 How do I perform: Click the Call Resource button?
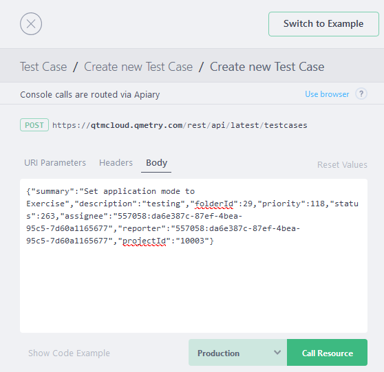[327, 353]
